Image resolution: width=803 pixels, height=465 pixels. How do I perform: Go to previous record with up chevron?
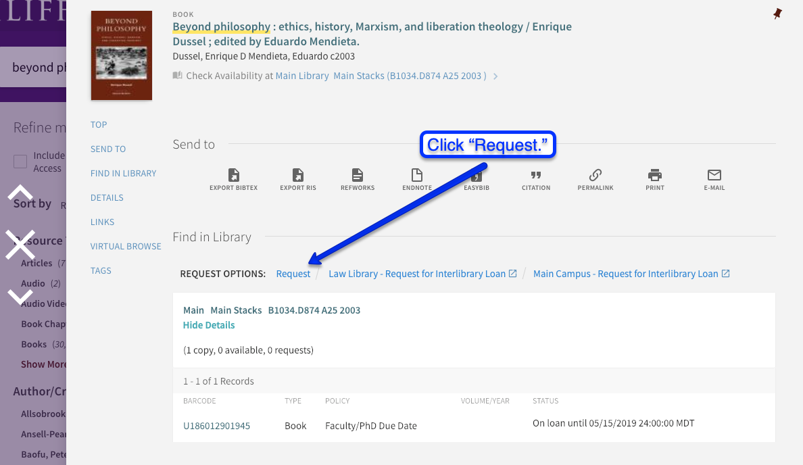pos(20,193)
